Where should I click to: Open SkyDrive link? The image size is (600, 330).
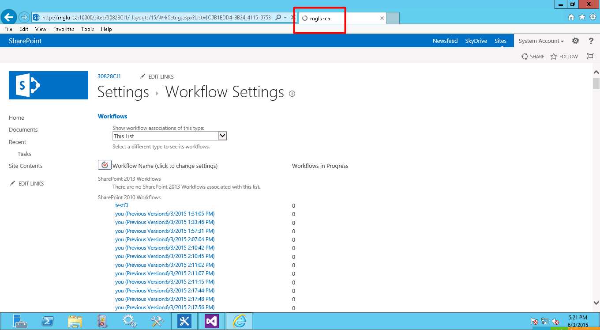476,41
